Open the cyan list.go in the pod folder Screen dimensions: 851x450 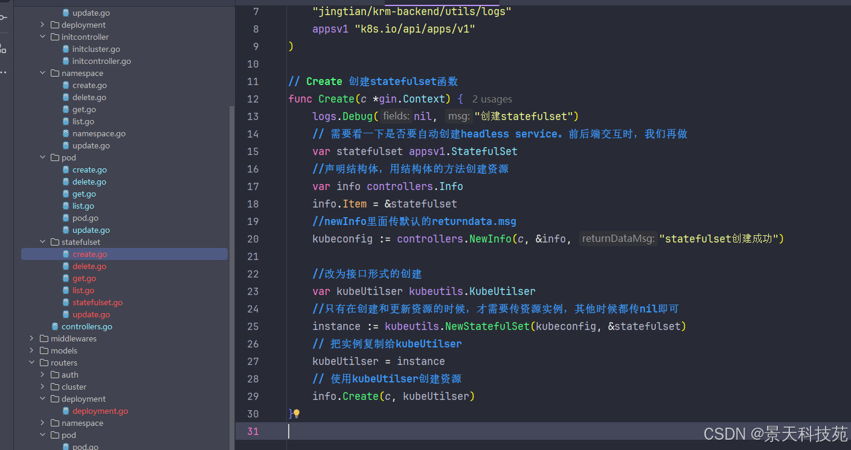pos(83,206)
